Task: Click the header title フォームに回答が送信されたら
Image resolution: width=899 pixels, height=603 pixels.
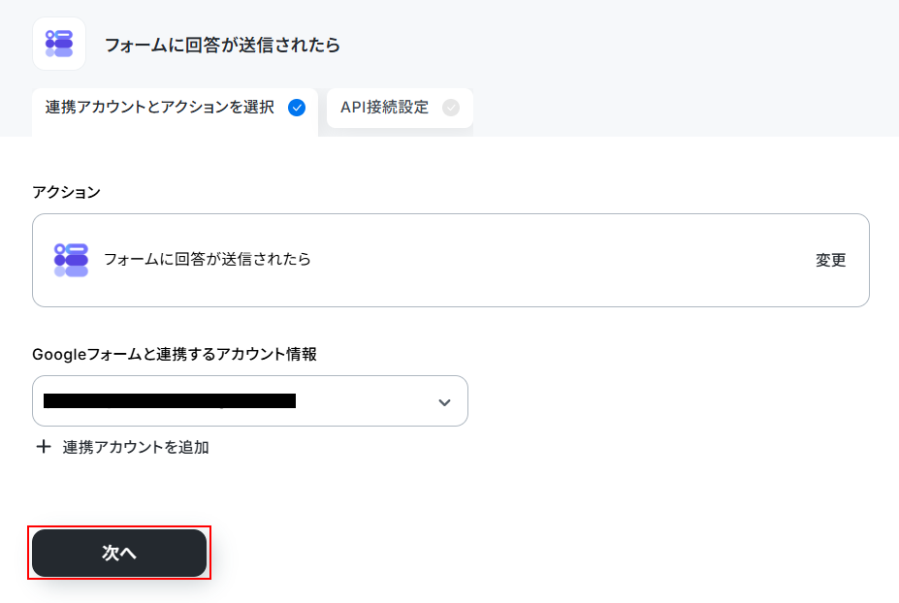Action: tap(222, 45)
